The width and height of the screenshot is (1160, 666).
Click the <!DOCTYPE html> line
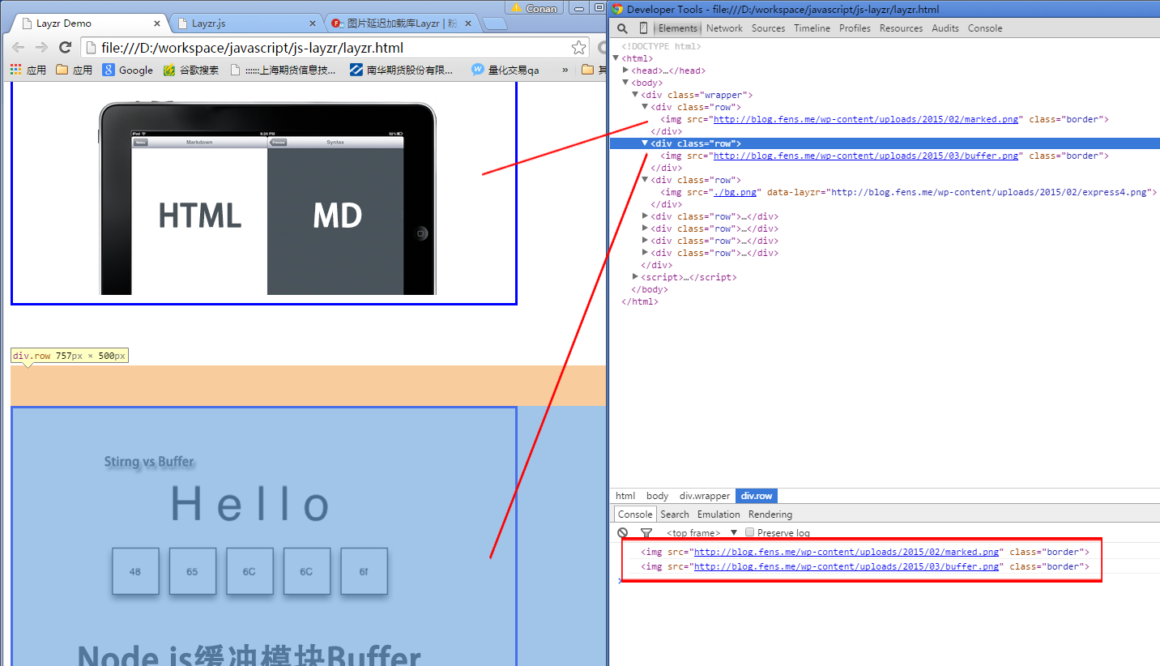pos(662,46)
